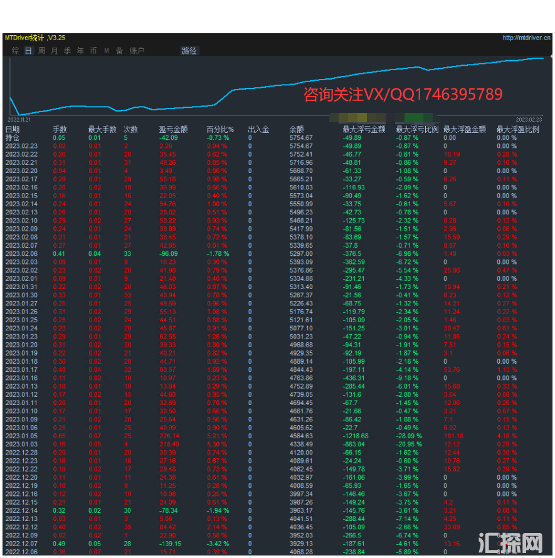The height and width of the screenshot is (558, 555).
Task: Open the http://mtdriver.cn link
Action: pyautogui.click(x=526, y=38)
